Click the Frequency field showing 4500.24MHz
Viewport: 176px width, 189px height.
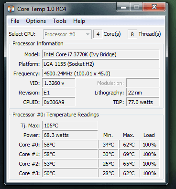click(x=101, y=73)
